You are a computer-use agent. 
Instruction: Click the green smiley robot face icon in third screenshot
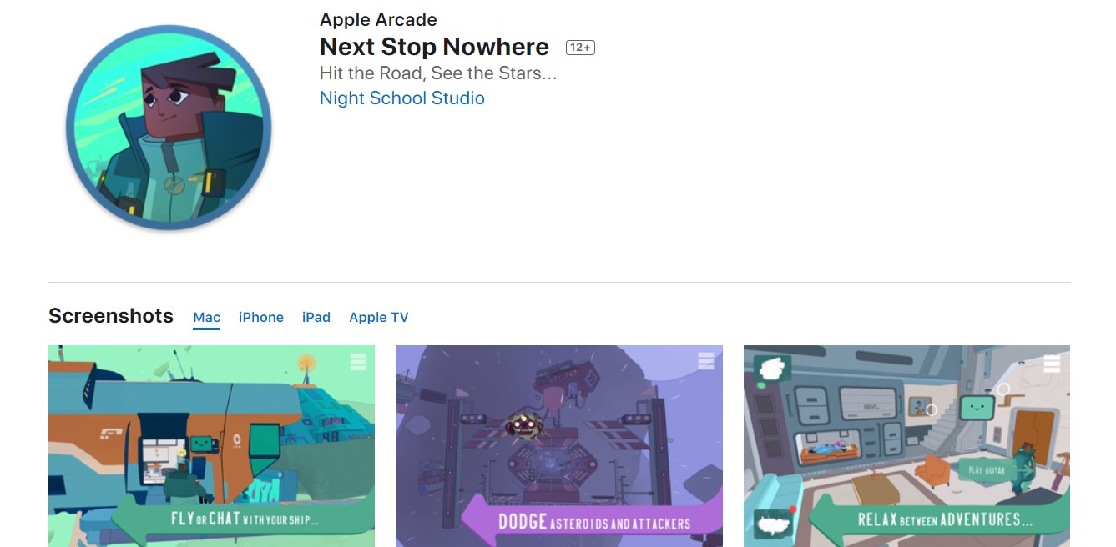pos(977,409)
